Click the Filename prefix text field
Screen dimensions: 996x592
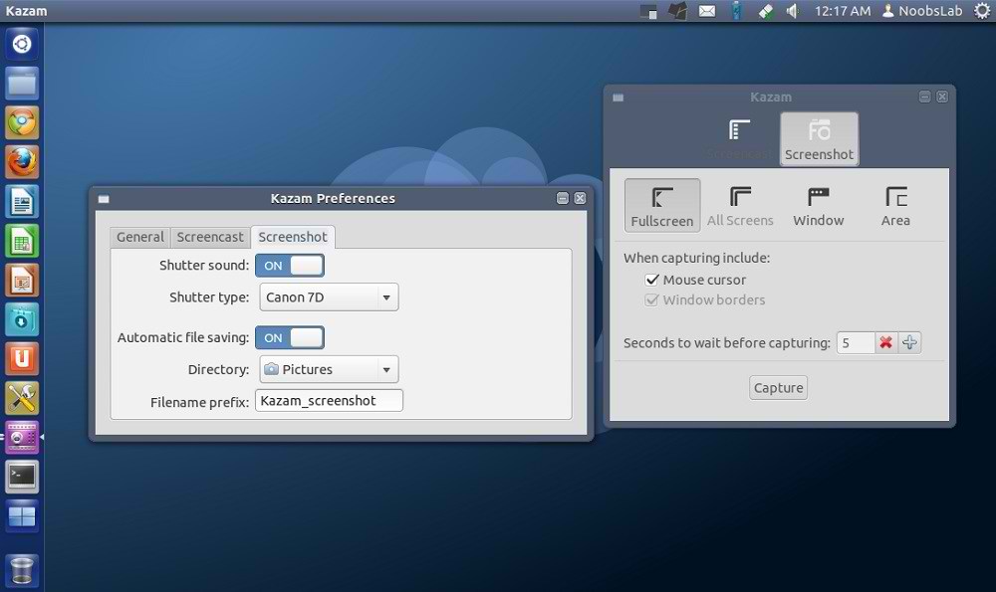tap(329, 401)
